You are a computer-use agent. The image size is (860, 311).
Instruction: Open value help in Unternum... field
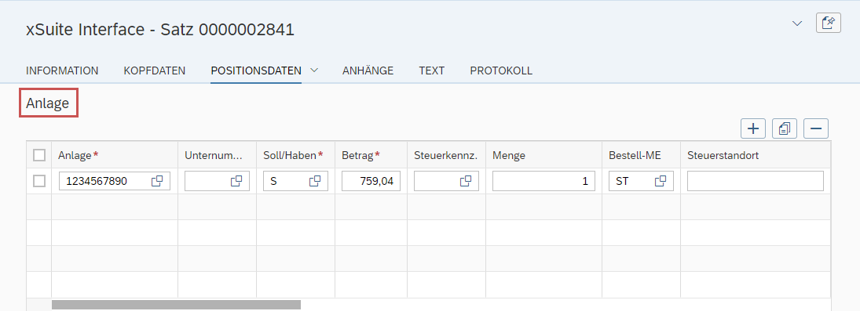236,181
